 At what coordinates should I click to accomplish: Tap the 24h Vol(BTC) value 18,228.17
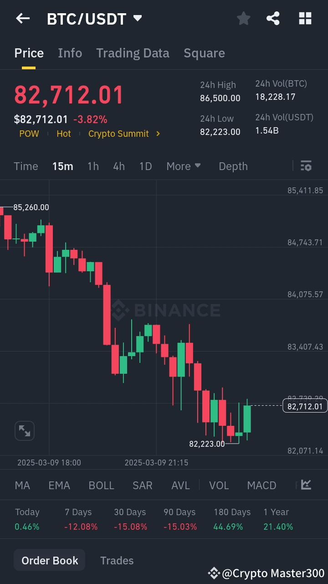[x=275, y=97]
